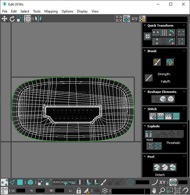Collapse the Explode rollout

point(145,126)
